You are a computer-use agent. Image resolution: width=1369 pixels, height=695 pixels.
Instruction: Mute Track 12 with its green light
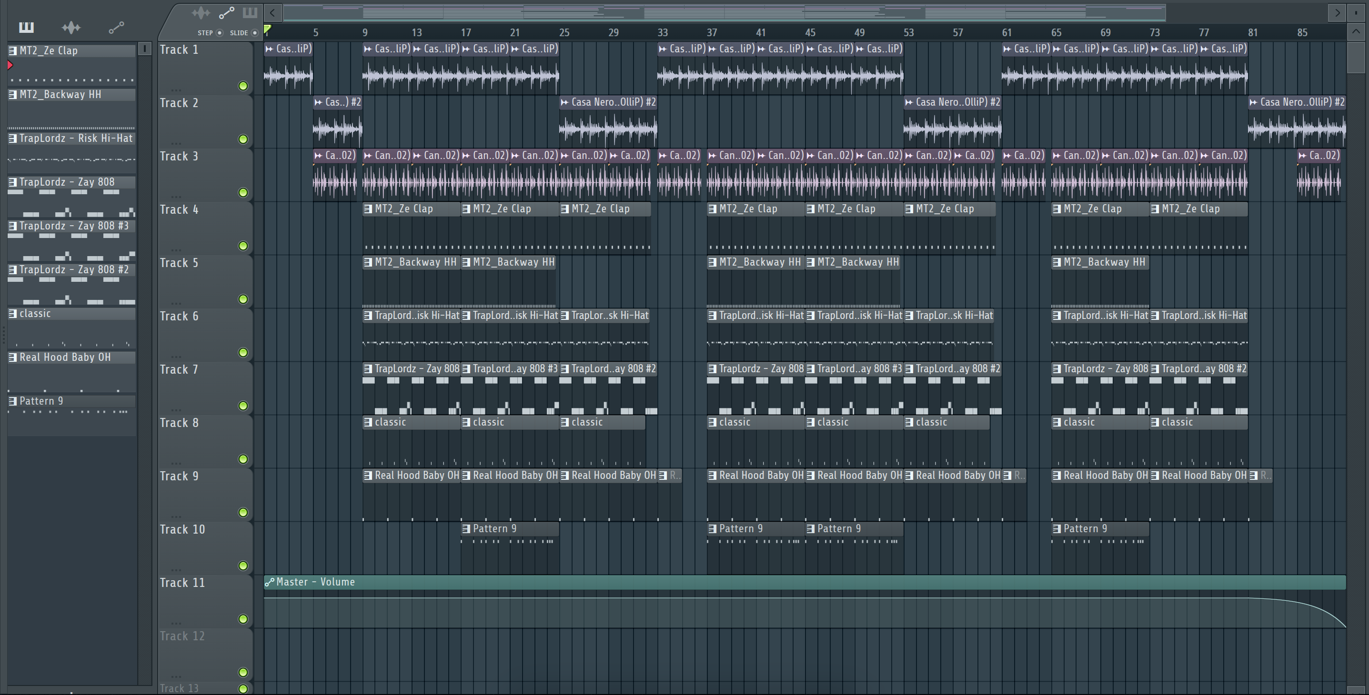pos(243,672)
